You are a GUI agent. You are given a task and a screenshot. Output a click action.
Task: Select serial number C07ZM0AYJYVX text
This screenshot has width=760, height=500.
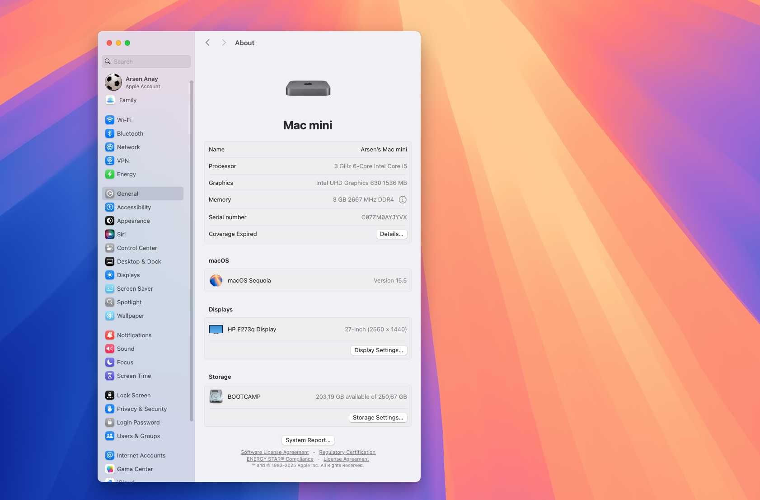(384, 217)
